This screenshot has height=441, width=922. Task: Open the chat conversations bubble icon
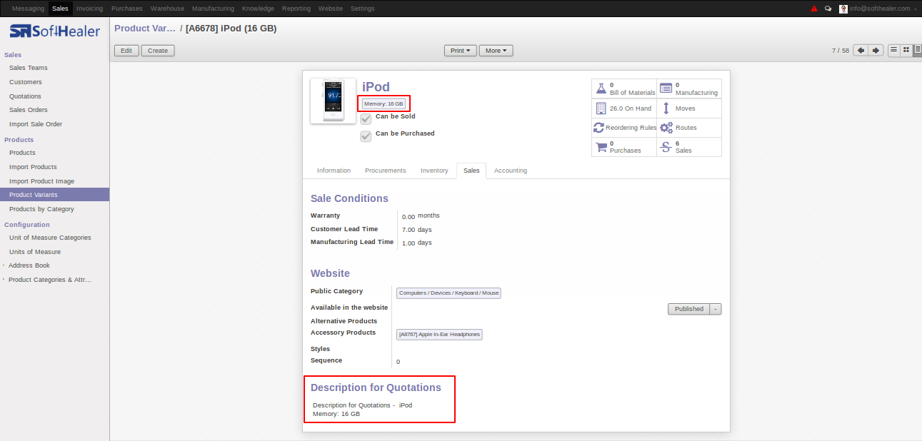[x=828, y=9]
